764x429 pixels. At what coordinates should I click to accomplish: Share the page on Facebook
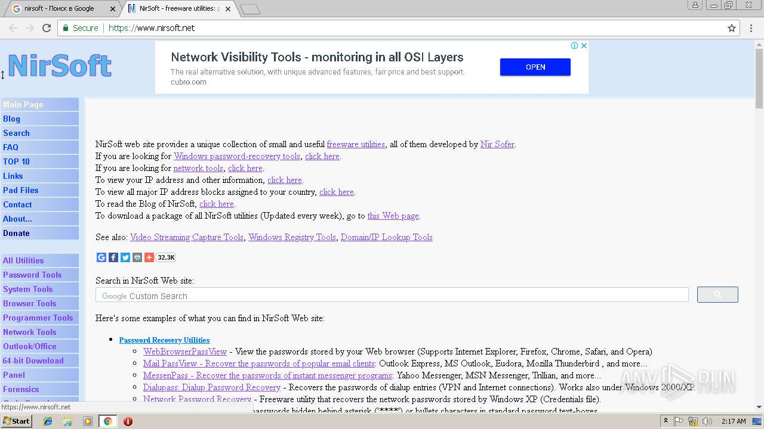[113, 257]
